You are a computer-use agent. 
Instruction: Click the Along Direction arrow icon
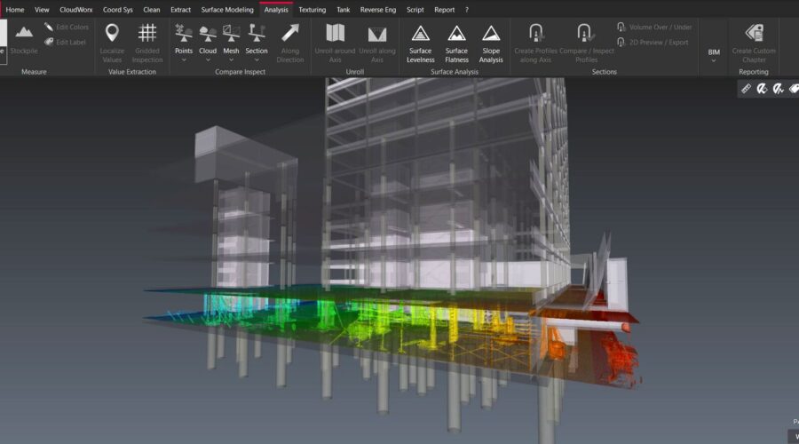290,41
